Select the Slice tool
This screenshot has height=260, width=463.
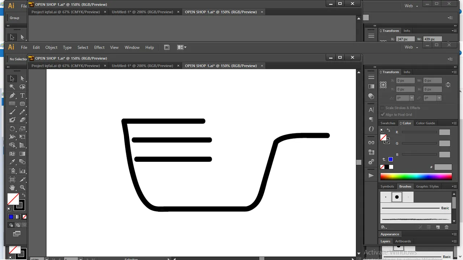[22, 179]
